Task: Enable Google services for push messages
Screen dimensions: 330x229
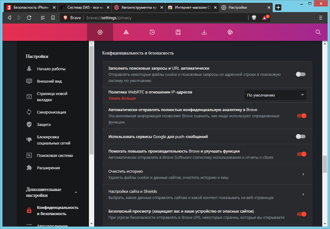Action: point(301,136)
